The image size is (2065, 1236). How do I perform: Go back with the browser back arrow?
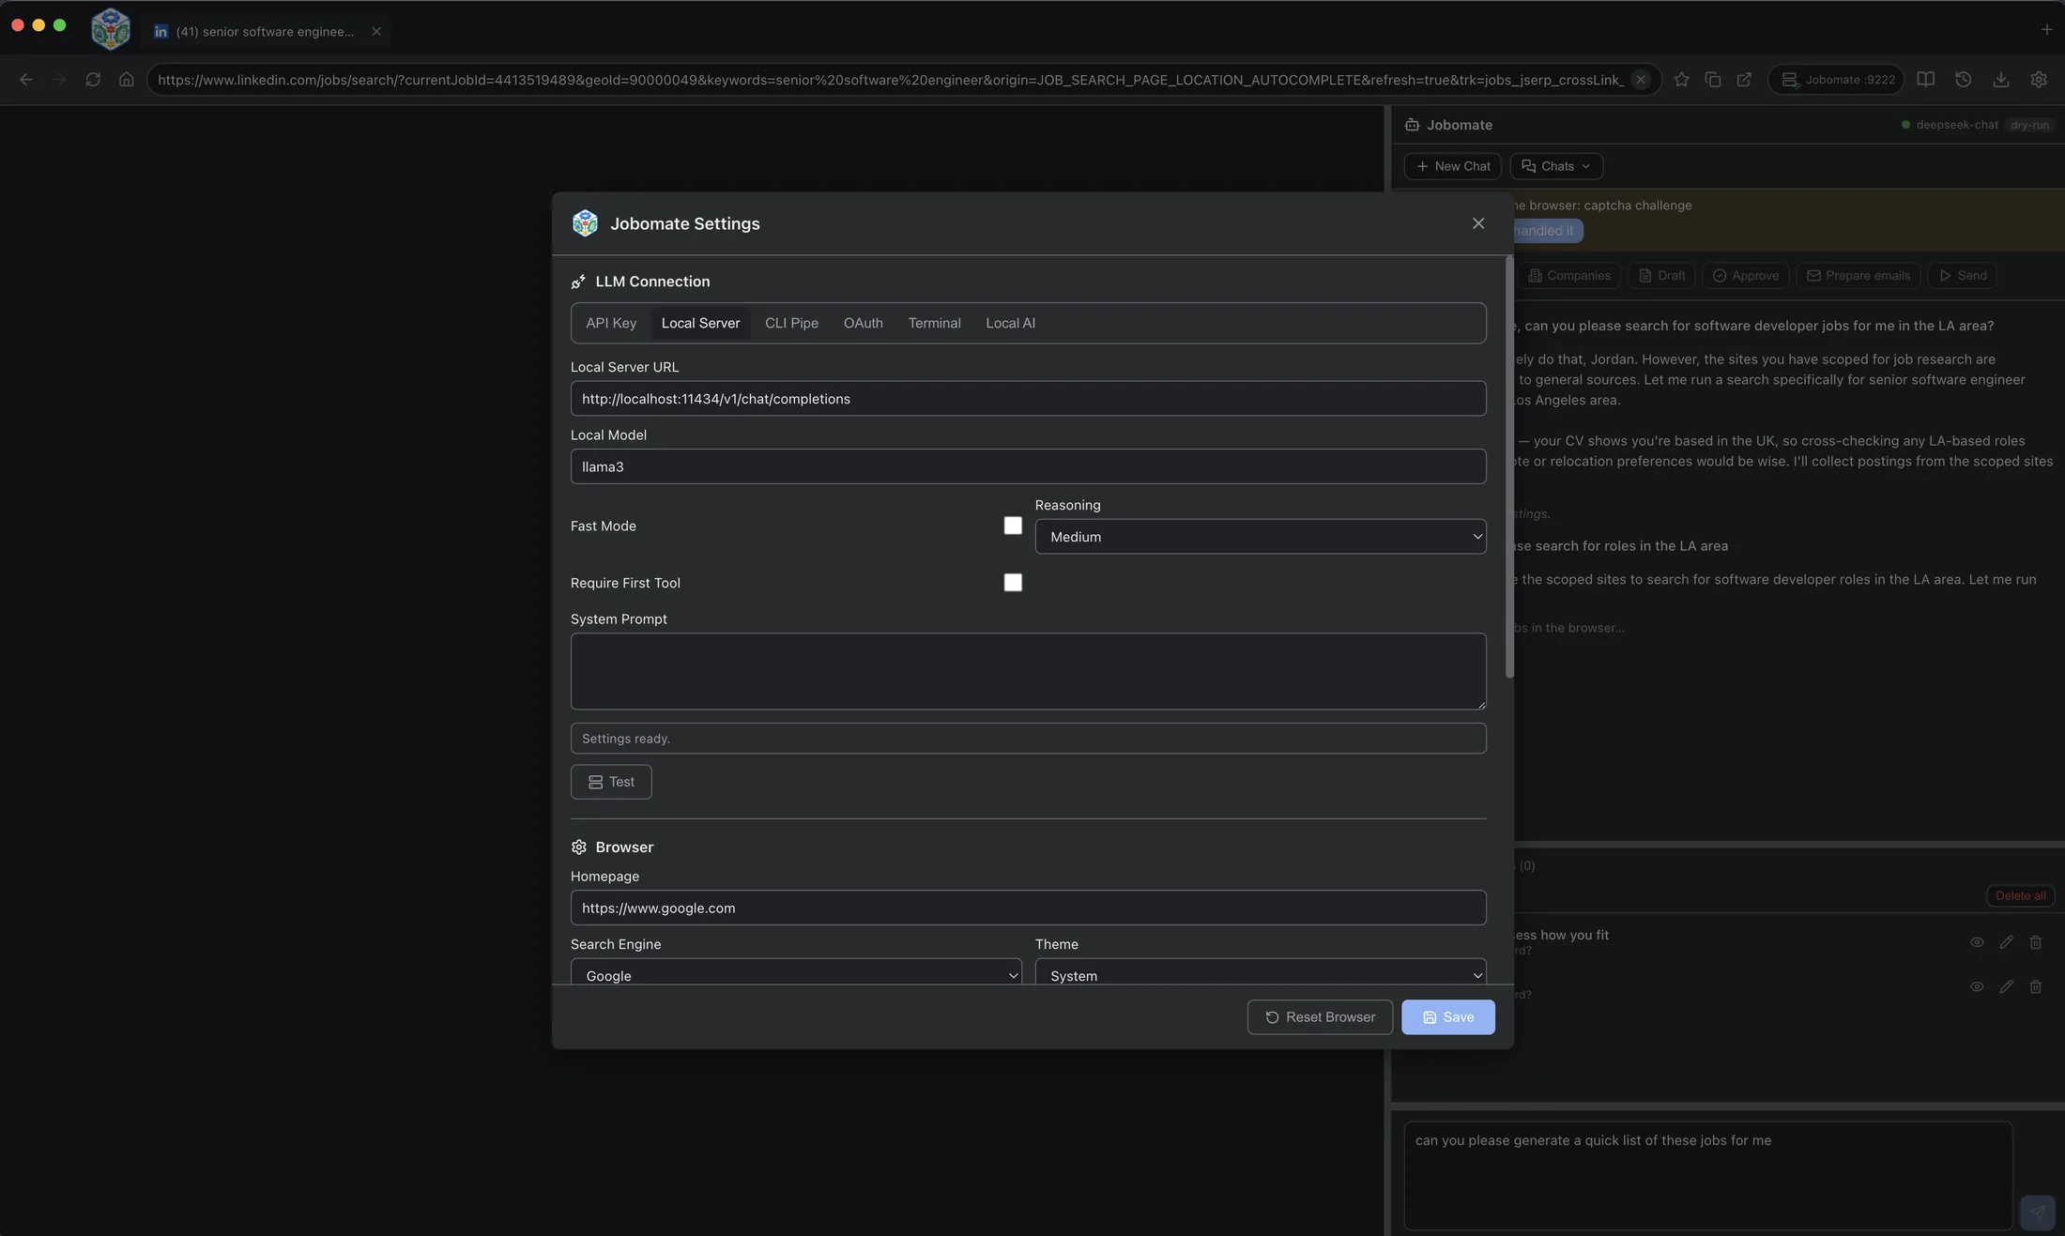[x=26, y=80]
